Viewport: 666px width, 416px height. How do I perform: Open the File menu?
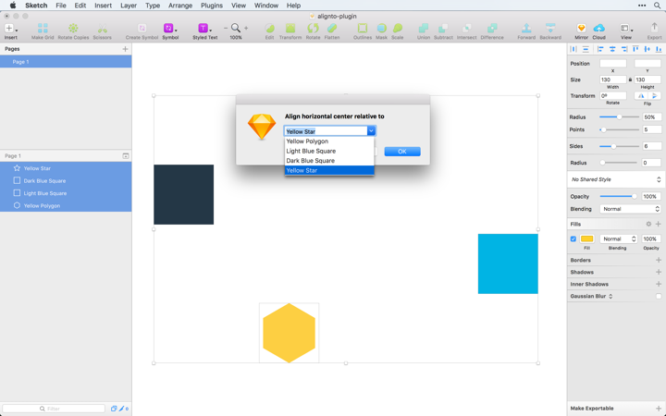pos(61,6)
